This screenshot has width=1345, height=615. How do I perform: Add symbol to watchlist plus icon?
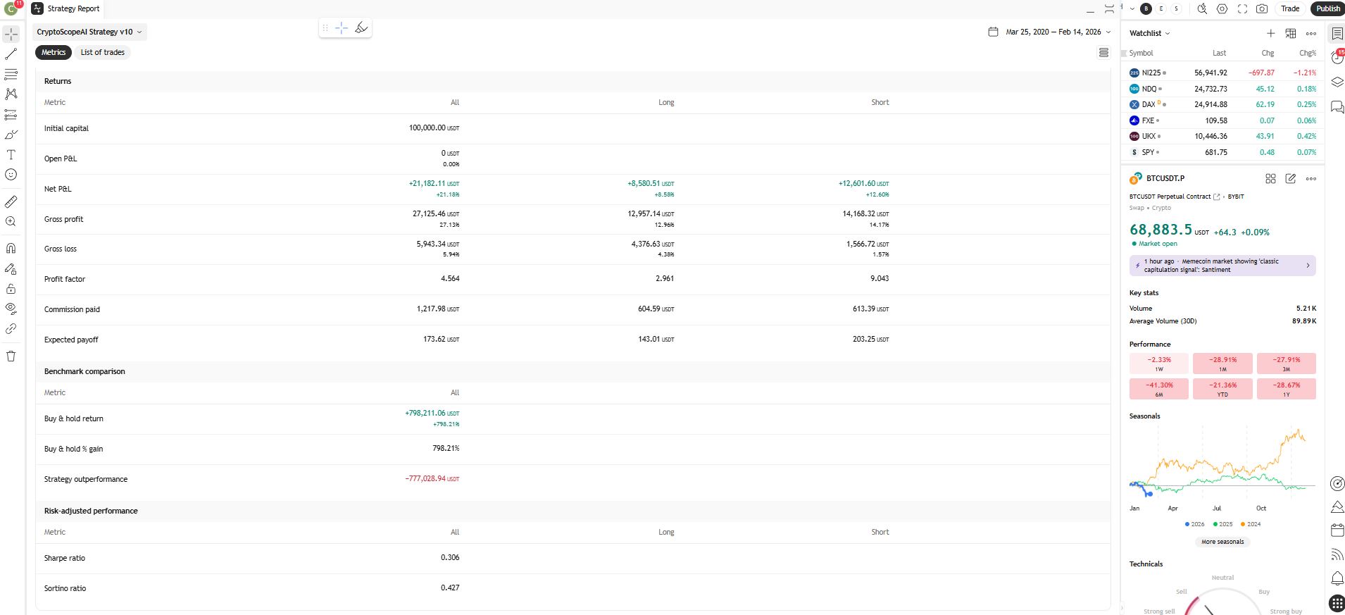coord(1270,33)
